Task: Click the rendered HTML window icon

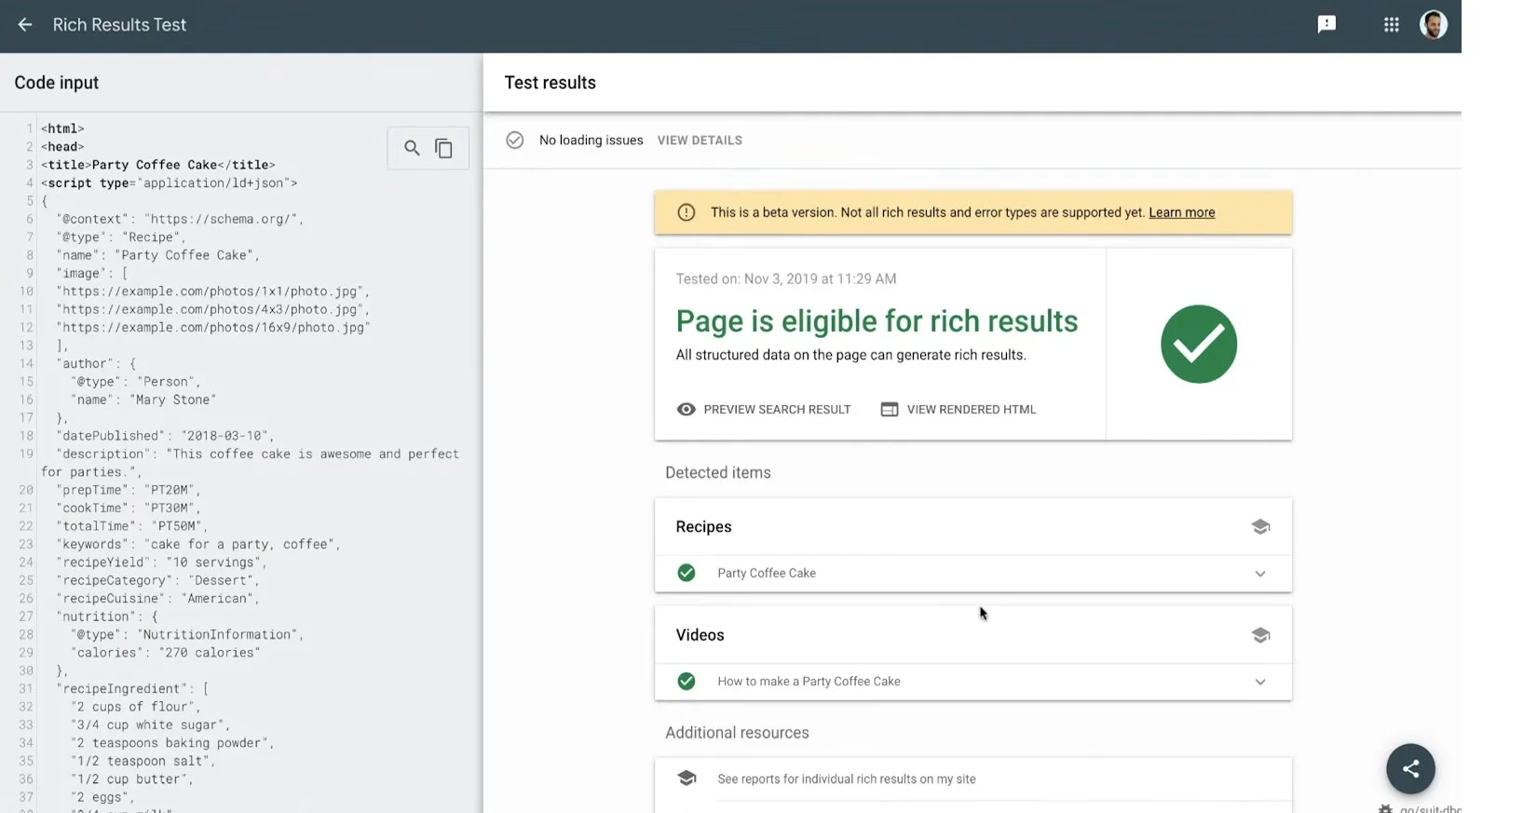Action: pyautogui.click(x=890, y=410)
